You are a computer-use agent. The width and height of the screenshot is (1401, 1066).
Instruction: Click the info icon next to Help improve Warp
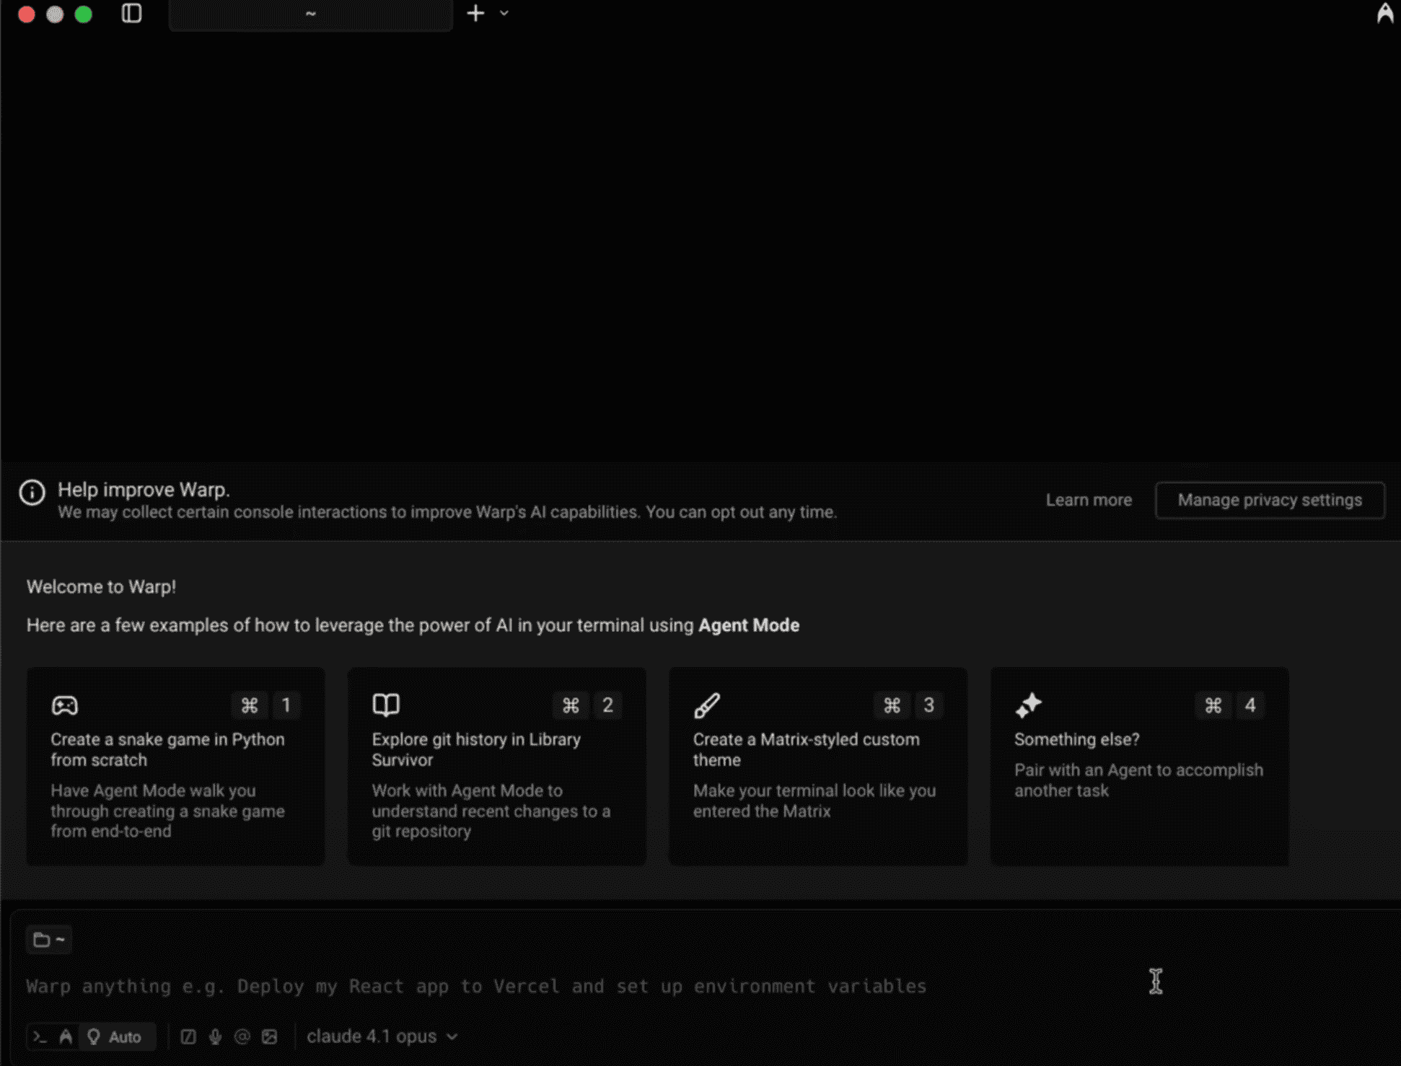(32, 493)
